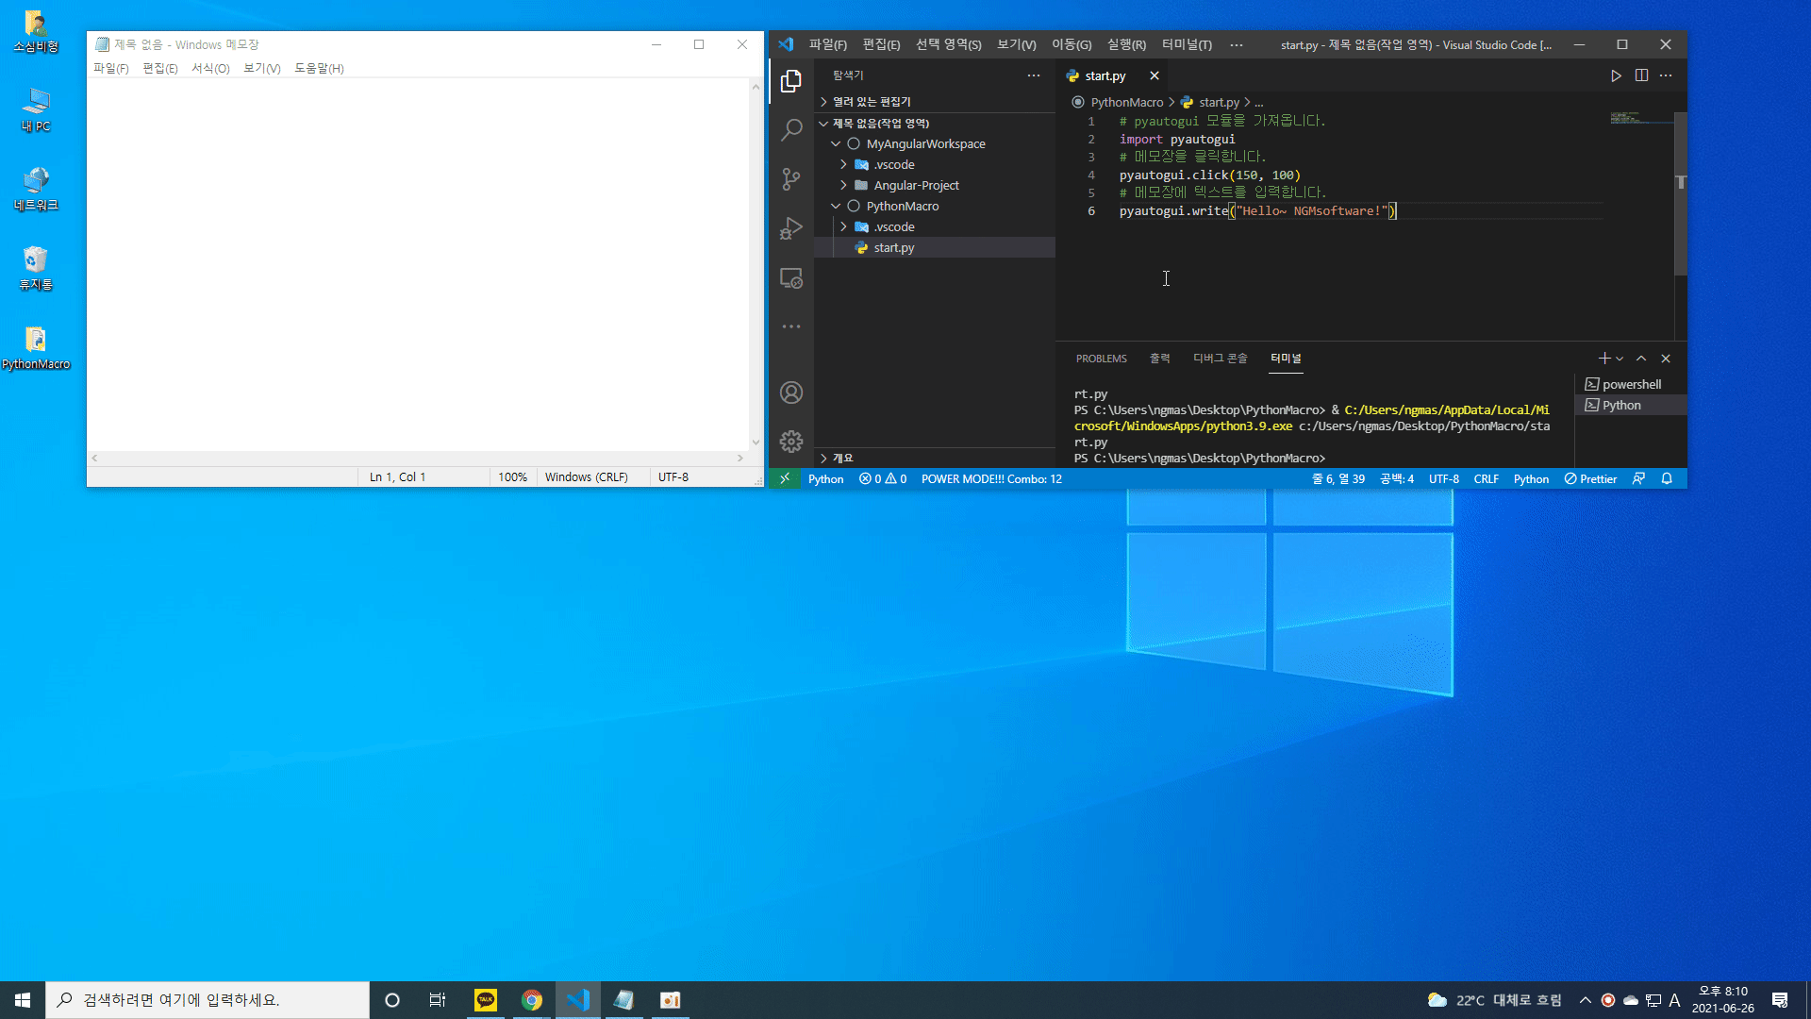Click Python interpreter at status bar left

click(825, 479)
